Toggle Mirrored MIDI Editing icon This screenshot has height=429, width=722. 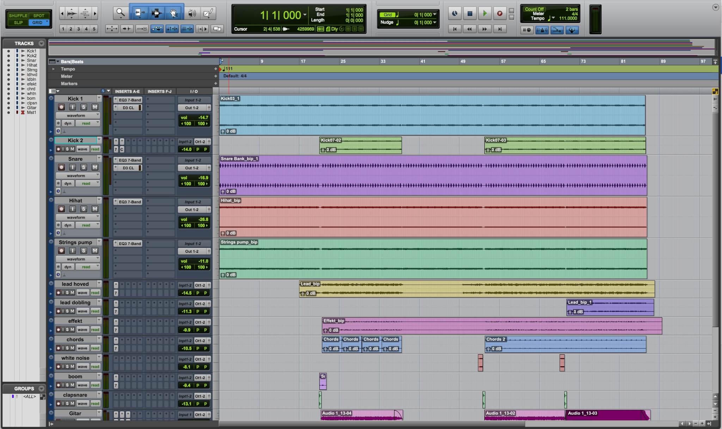coord(142,29)
